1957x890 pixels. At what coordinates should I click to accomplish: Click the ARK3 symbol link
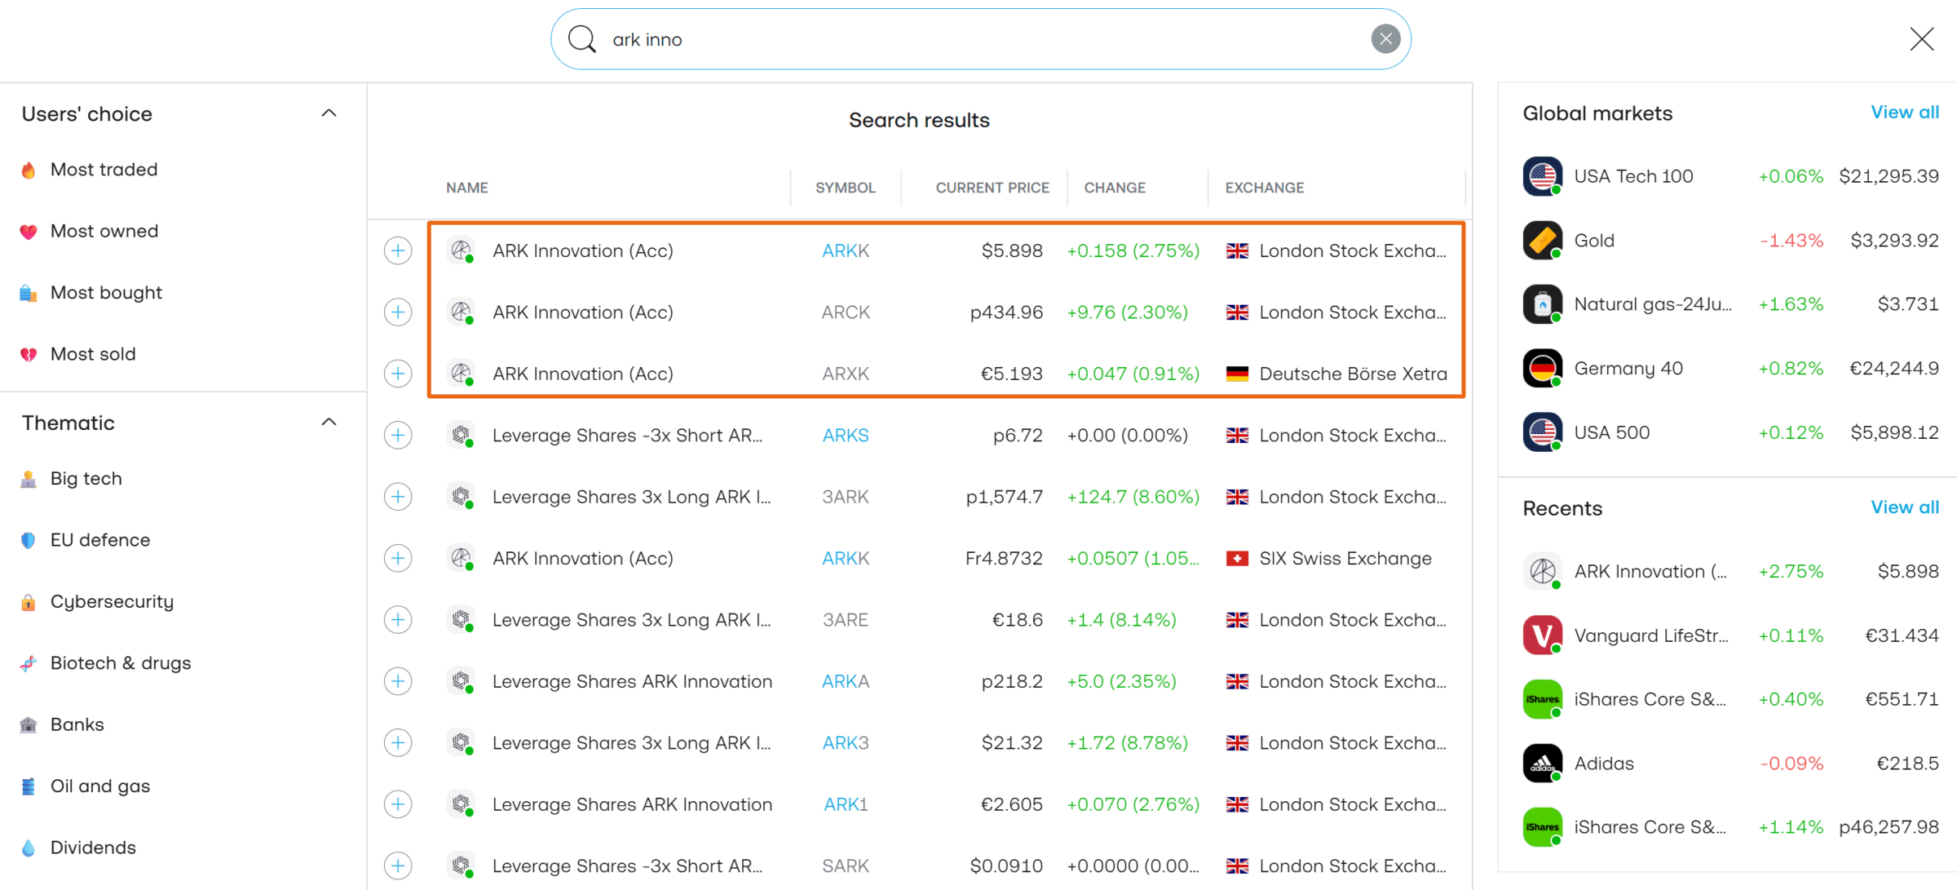(846, 742)
